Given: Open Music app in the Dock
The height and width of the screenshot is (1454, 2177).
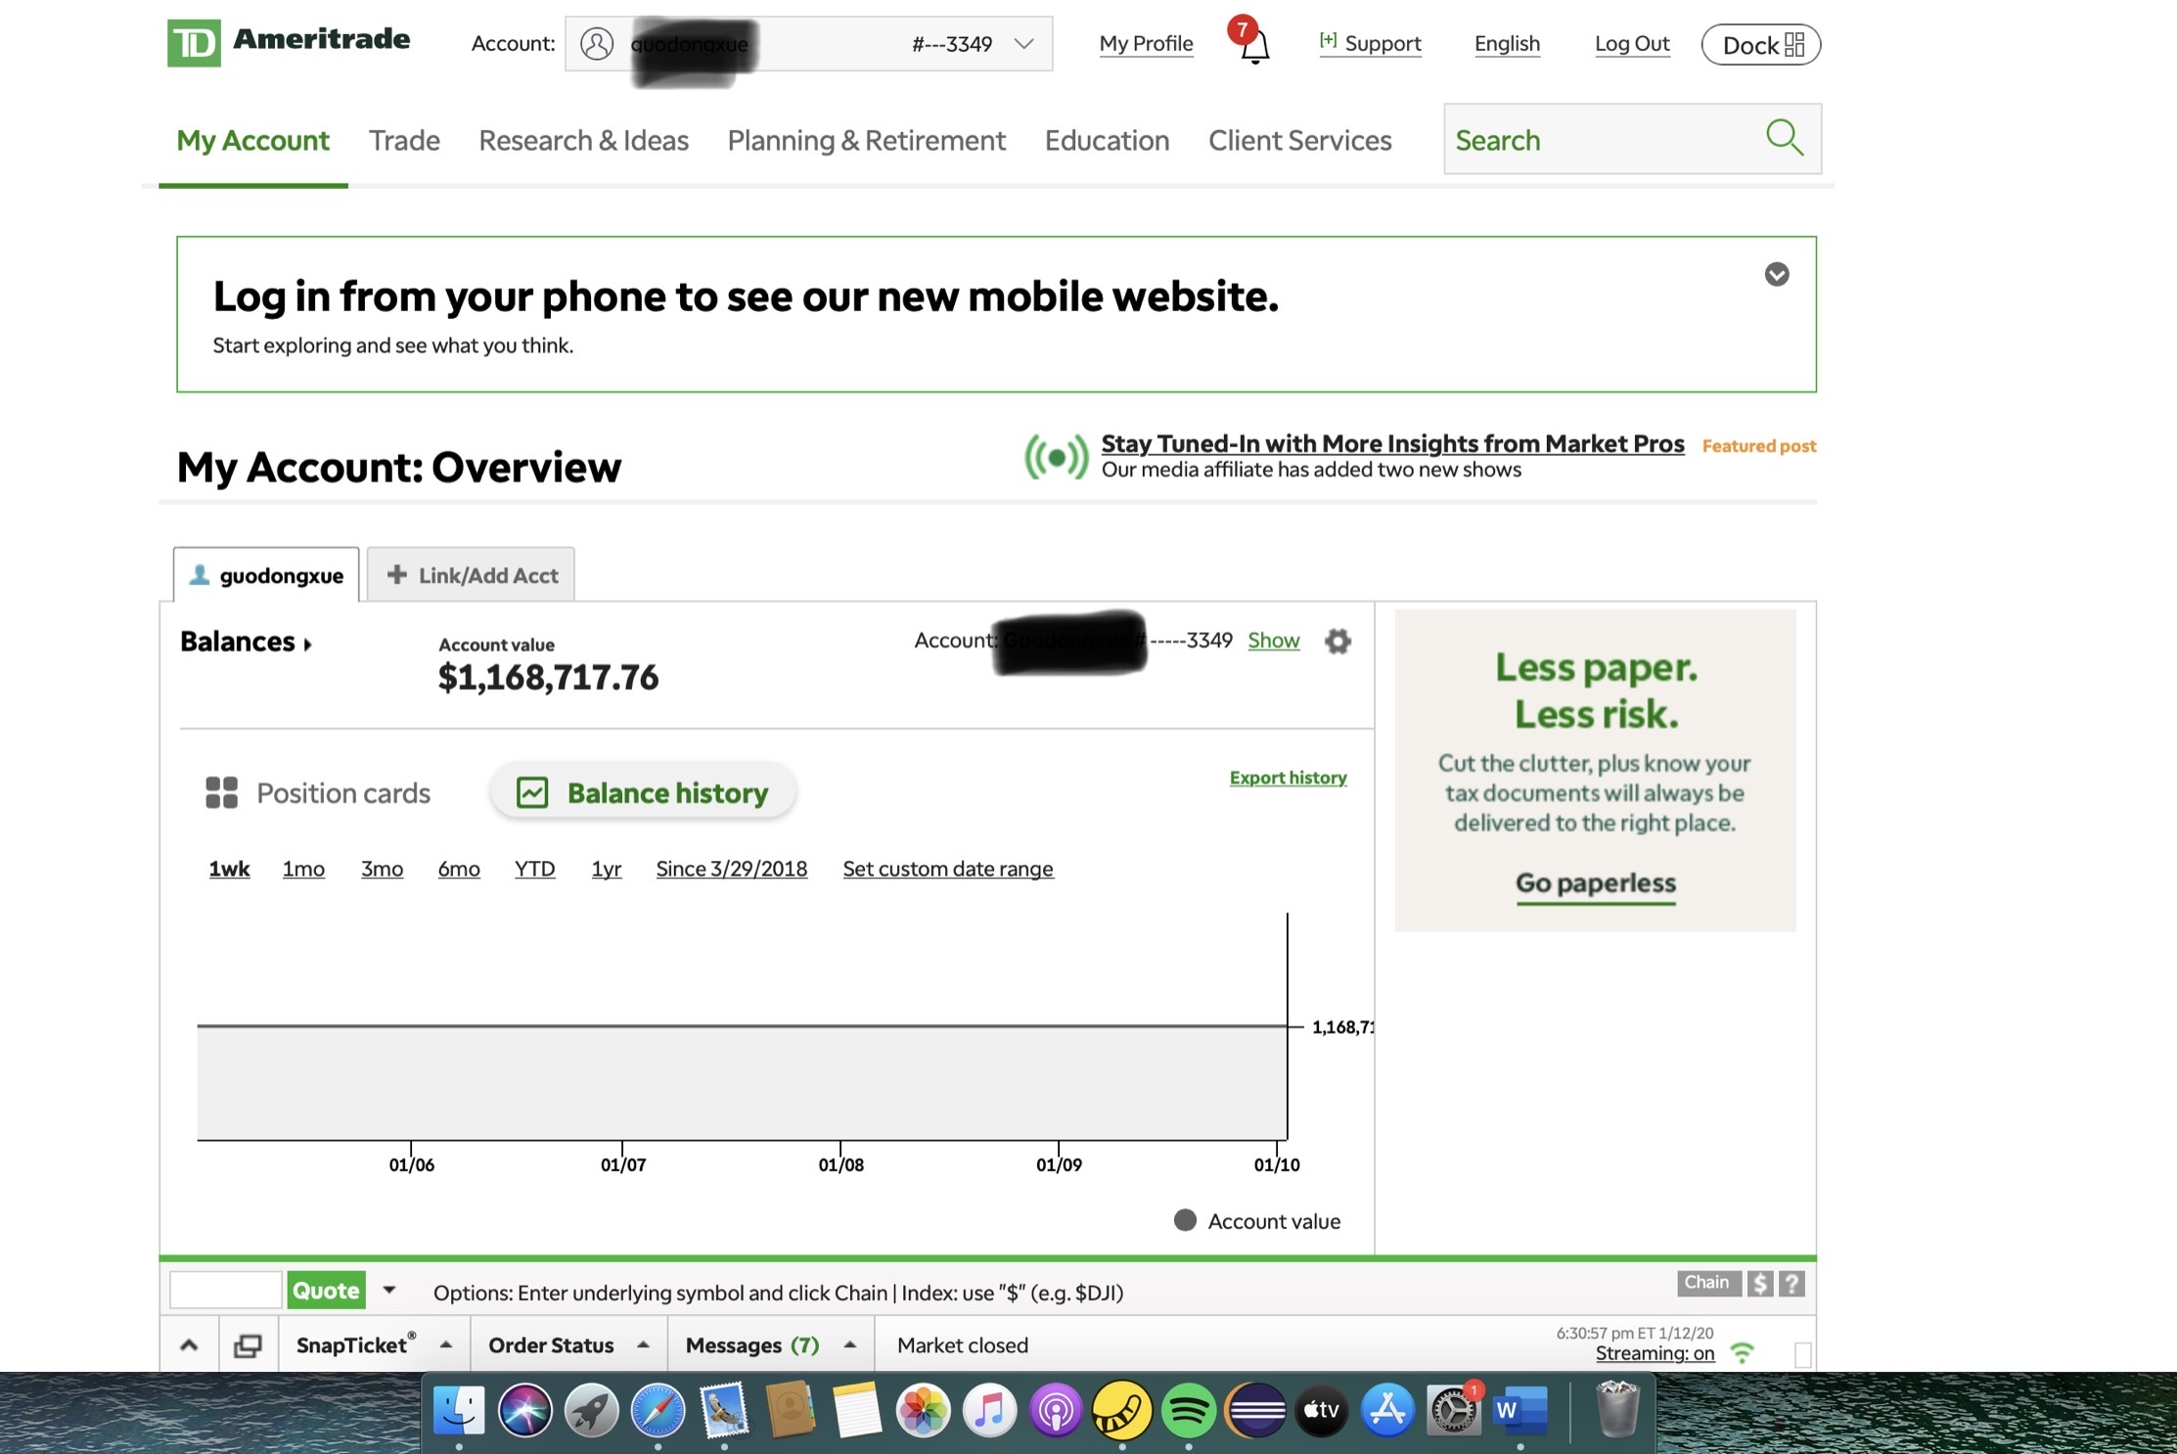Looking at the screenshot, I should [989, 1411].
